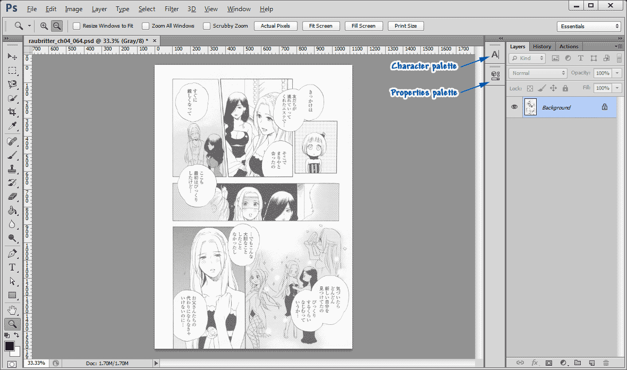Create a new layer group

(578, 363)
